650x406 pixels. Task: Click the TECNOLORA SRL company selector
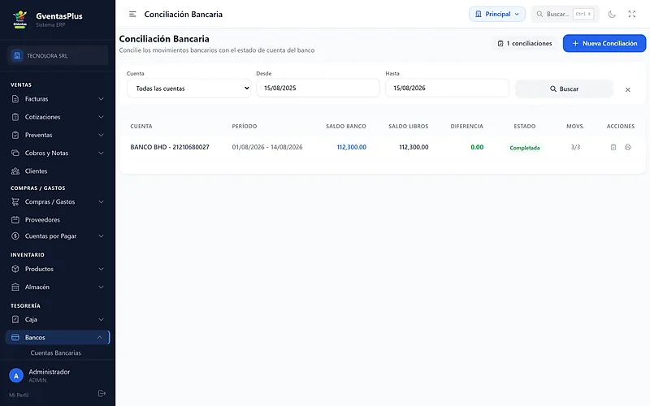point(58,55)
